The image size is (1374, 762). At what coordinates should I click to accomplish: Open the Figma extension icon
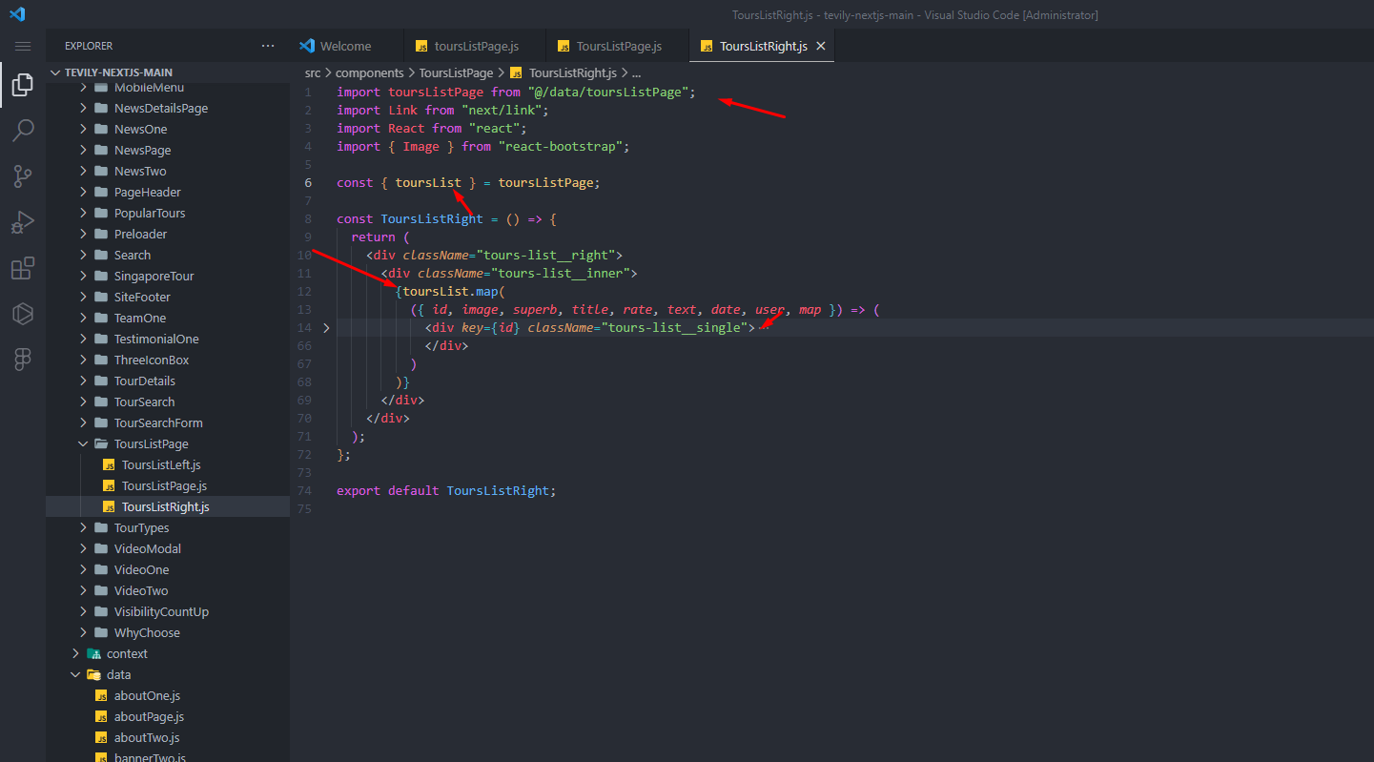coord(23,360)
